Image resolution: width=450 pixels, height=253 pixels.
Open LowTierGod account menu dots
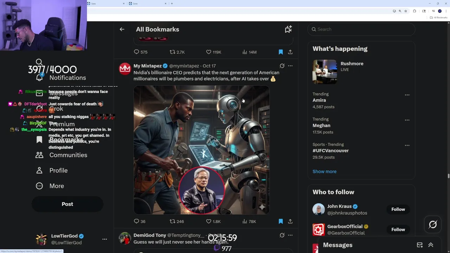coord(104,239)
